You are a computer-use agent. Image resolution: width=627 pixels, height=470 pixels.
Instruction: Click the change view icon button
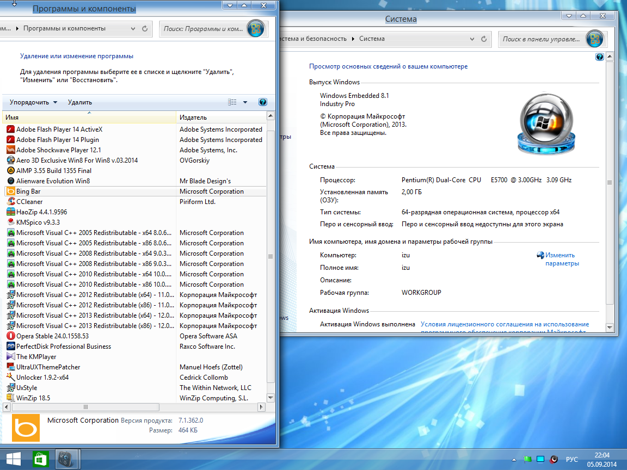pos(232,102)
